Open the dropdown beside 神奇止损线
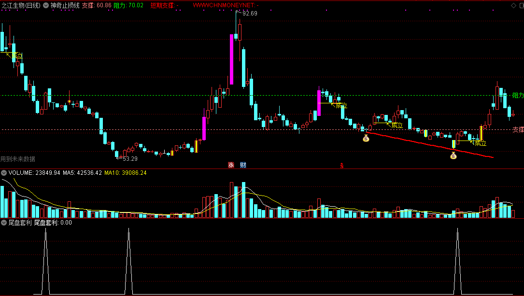The width and height of the screenshot is (524, 296). (x=46, y=5)
